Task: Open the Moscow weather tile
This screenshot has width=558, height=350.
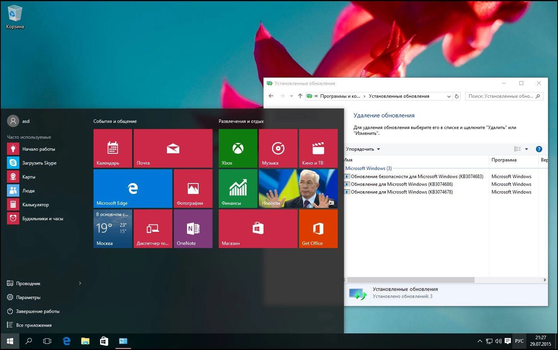Action: (113, 229)
